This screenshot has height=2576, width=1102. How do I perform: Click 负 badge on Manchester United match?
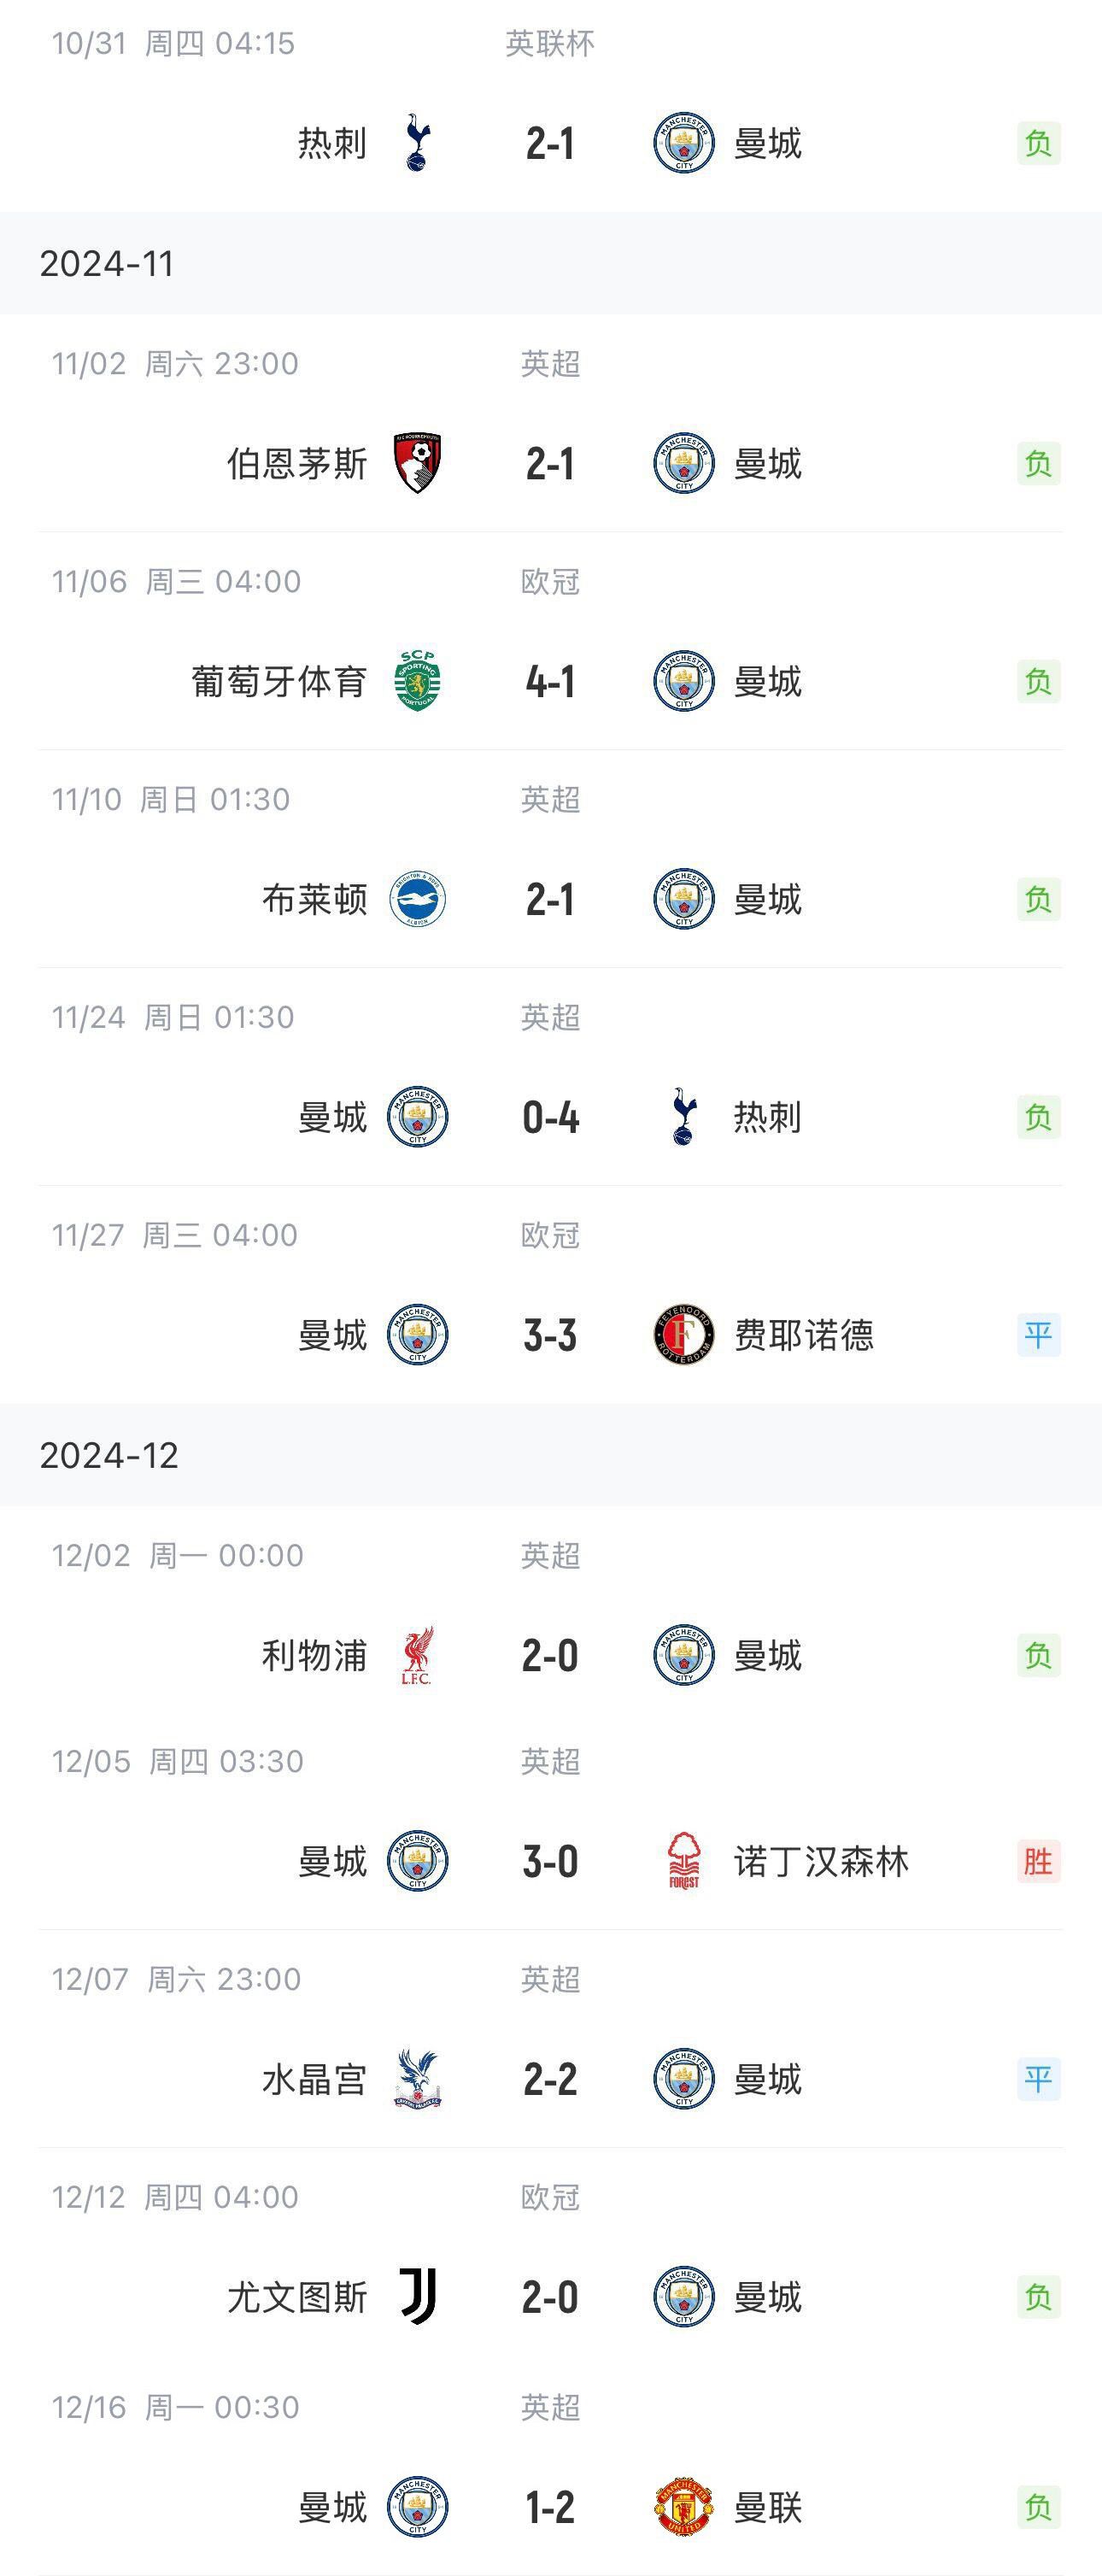pos(1038,2507)
